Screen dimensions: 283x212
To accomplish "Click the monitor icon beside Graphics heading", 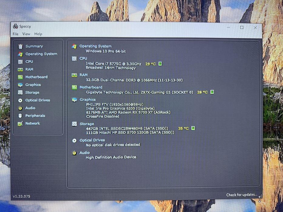I will pos(74,100).
